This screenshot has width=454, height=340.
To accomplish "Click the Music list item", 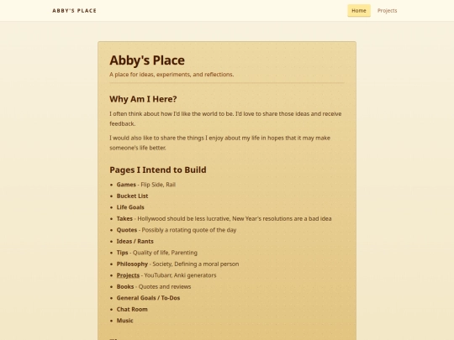I will click(124, 321).
